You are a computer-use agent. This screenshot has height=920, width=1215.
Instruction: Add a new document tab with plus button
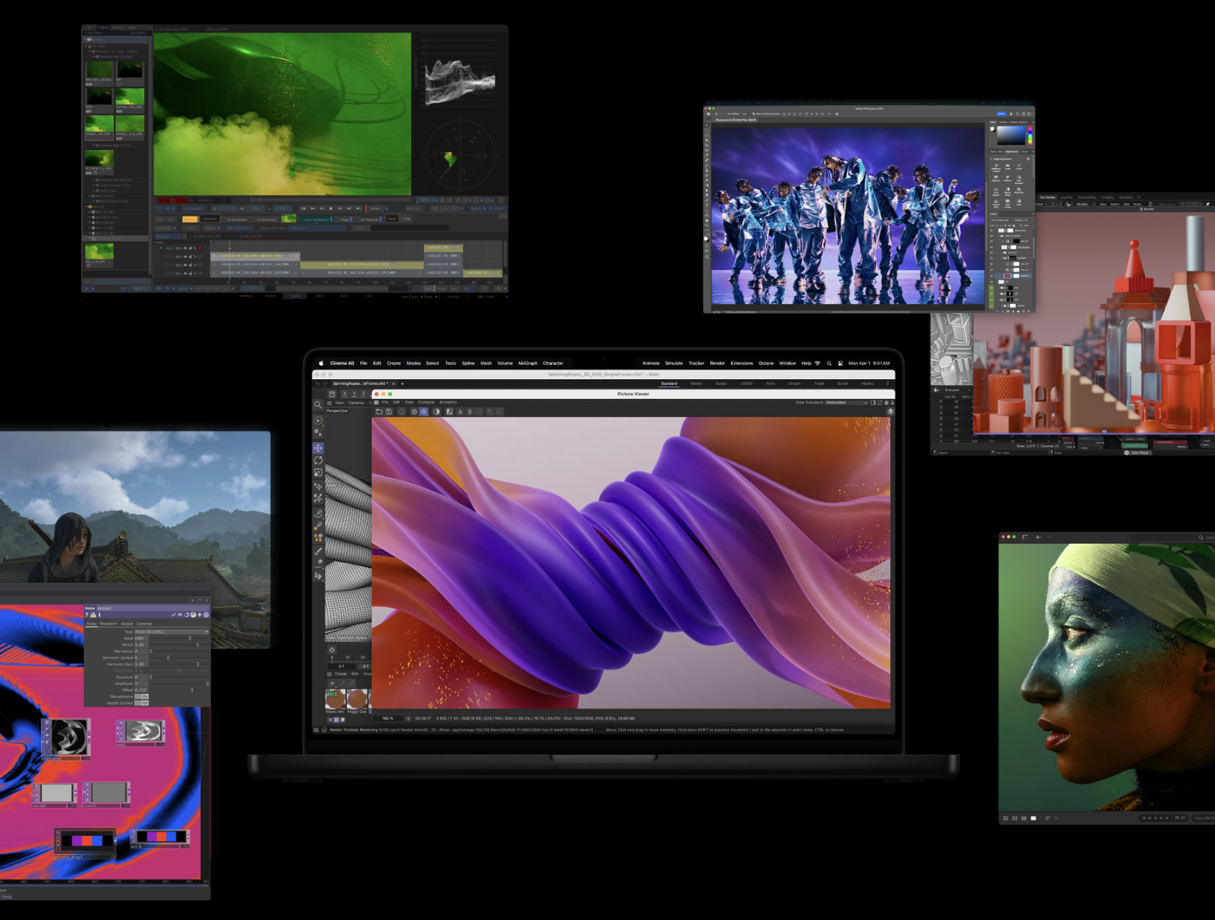click(x=402, y=383)
